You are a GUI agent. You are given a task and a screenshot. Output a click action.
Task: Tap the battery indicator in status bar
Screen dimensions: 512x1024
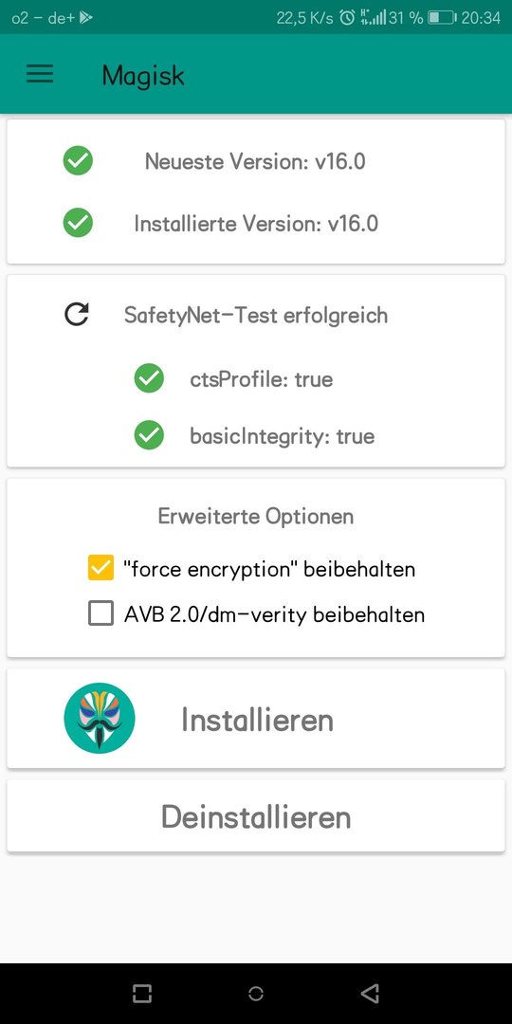point(442,18)
